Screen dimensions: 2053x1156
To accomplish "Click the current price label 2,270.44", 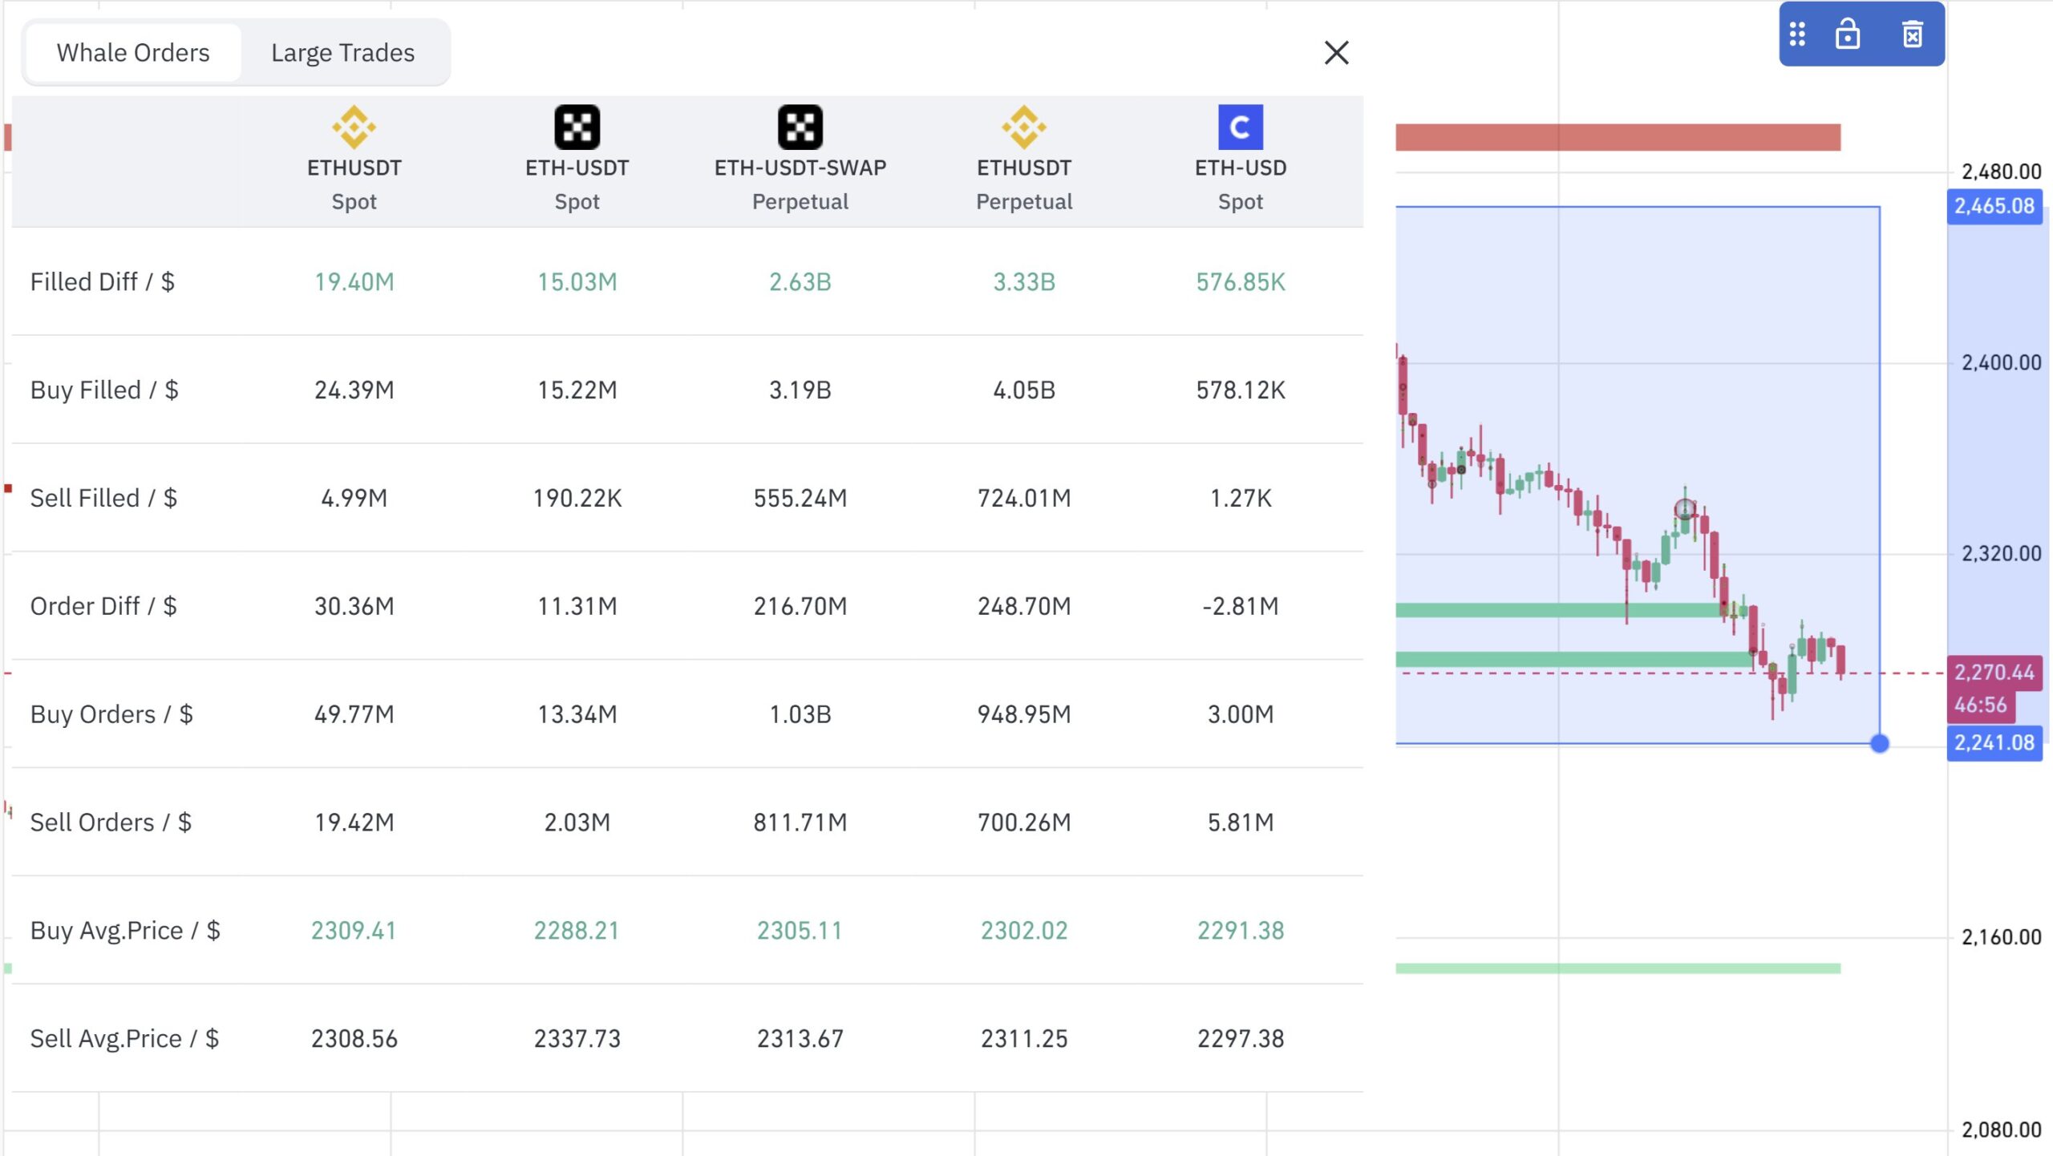I will [1994, 672].
